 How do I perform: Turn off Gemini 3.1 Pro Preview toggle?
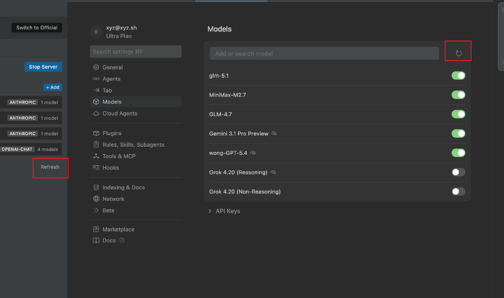458,134
